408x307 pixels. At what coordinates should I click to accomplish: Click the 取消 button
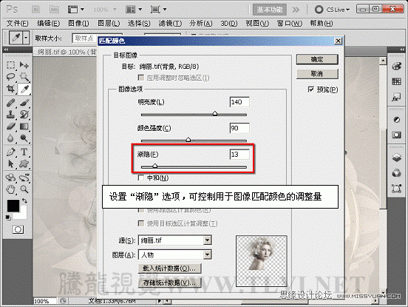point(317,74)
